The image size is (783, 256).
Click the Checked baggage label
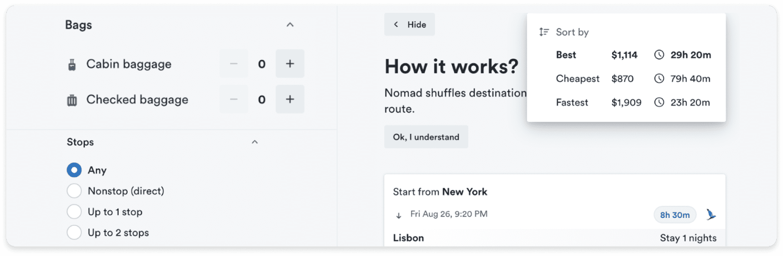(x=137, y=100)
